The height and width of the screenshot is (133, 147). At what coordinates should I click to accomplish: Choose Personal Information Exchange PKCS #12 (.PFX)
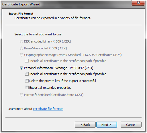tap(21, 68)
